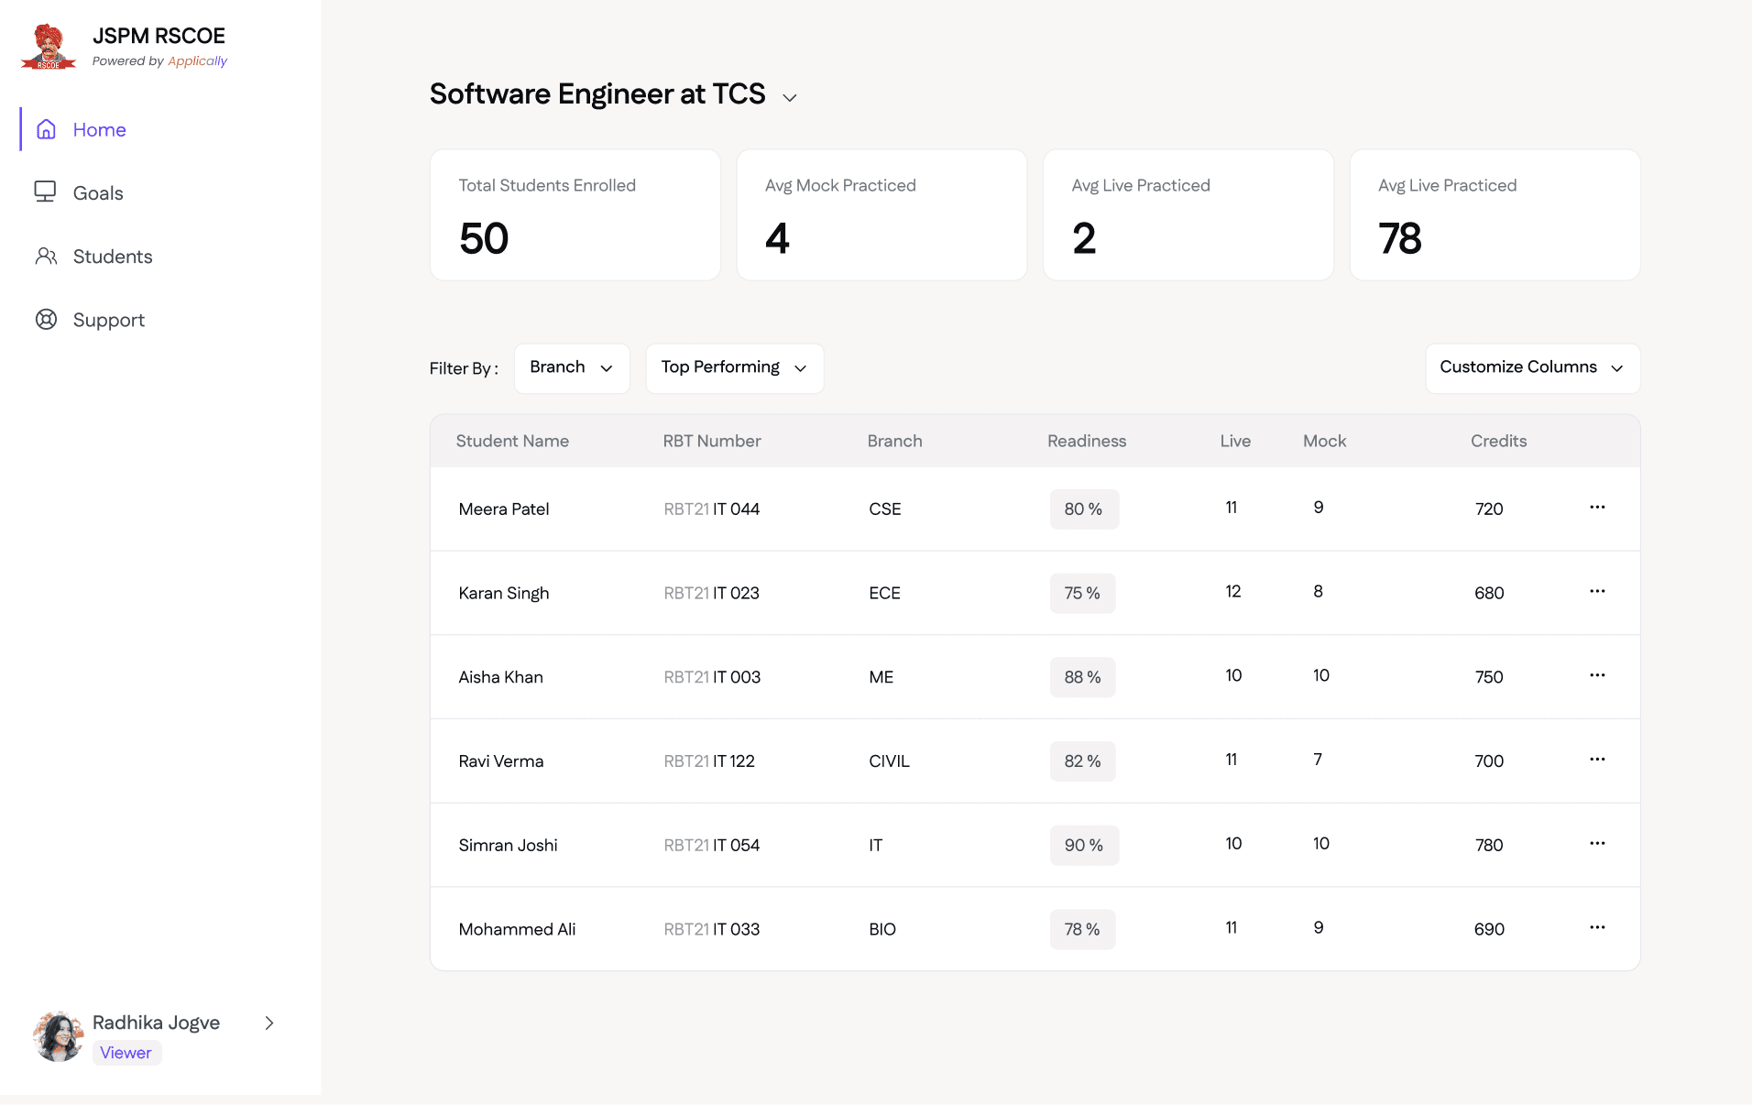Click the JSPM RSCOE logo
The width and height of the screenshot is (1752, 1105).
[49, 47]
